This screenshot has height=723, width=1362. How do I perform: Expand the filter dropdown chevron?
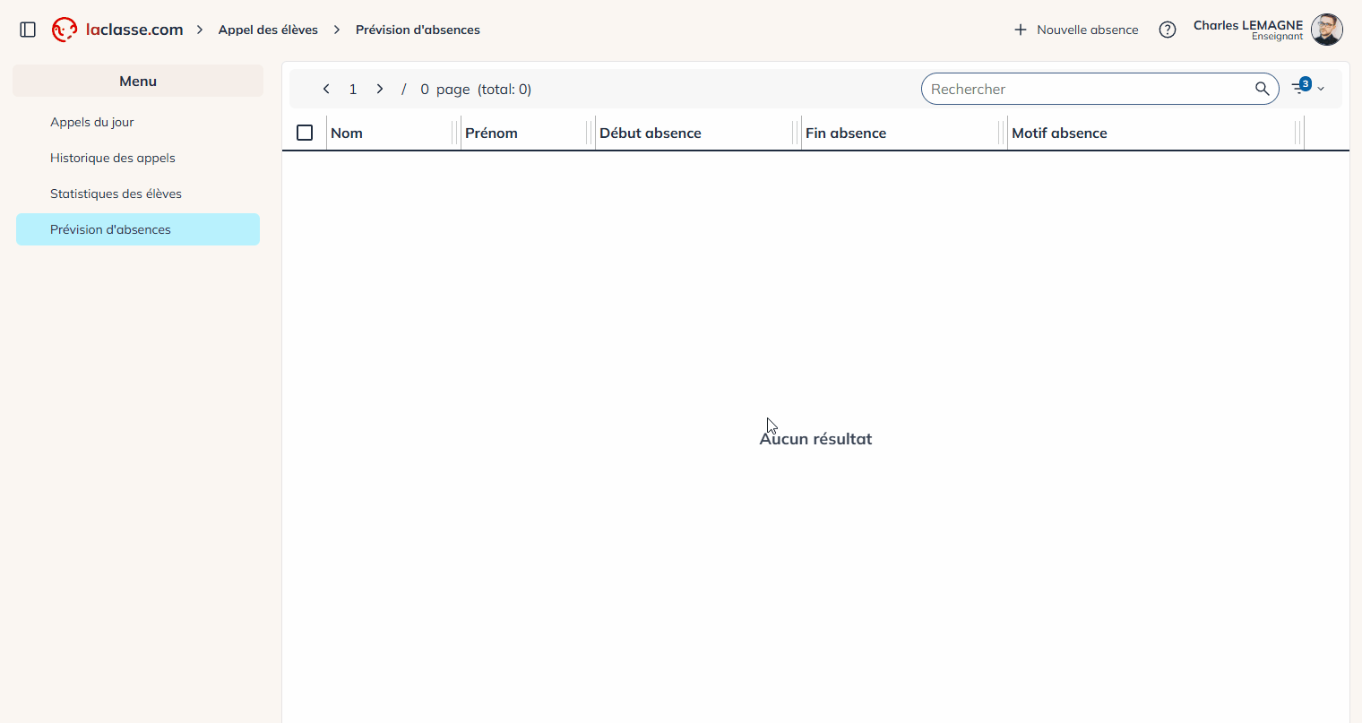1321,89
